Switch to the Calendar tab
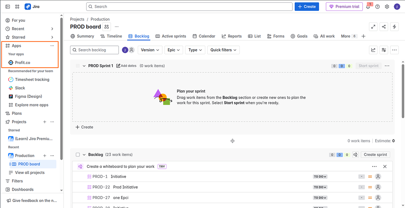405x208 pixels. click(x=204, y=36)
